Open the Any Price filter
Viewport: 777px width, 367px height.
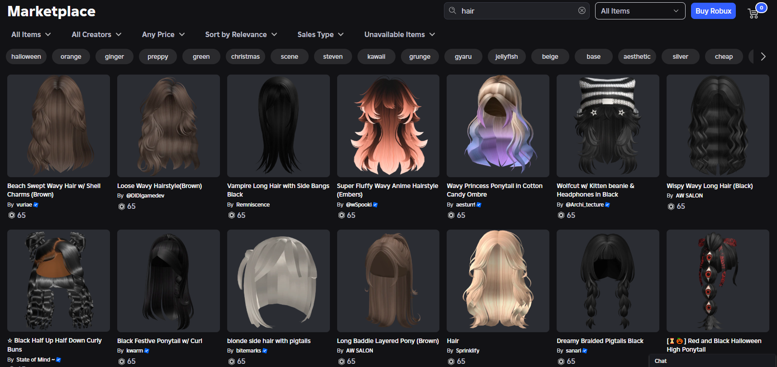tap(163, 34)
